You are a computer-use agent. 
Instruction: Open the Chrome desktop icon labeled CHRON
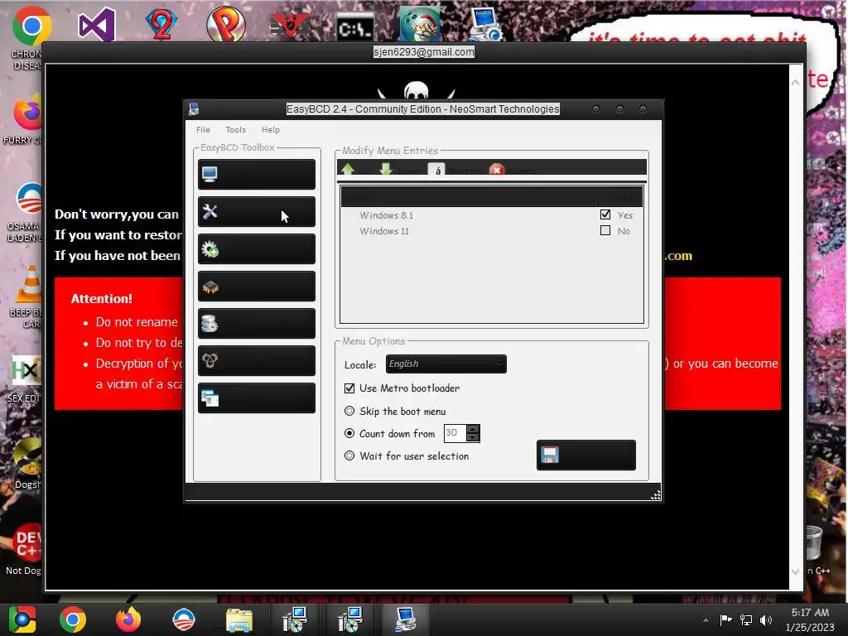point(31,26)
